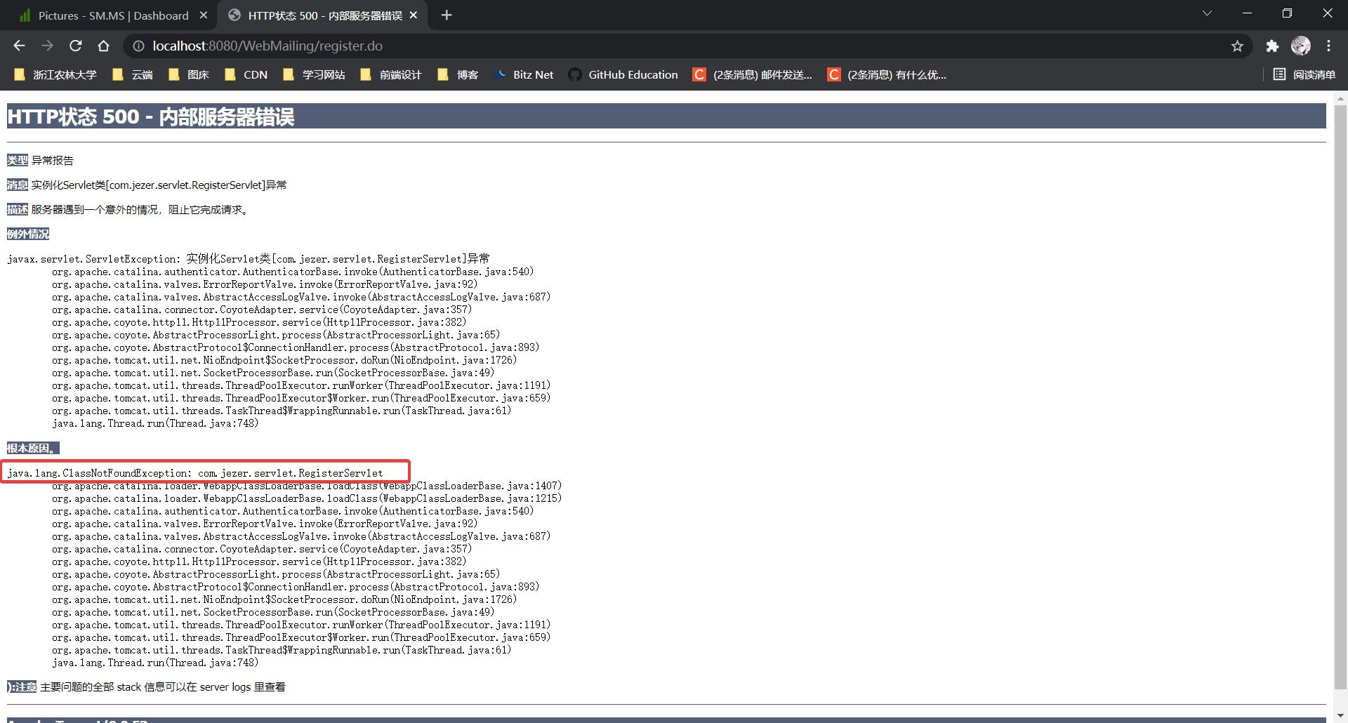View site information for localhost
The width and height of the screenshot is (1348, 723).
tap(139, 46)
